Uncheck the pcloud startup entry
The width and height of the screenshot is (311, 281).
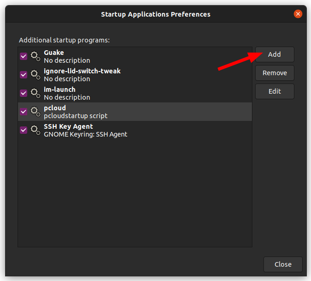pos(24,112)
